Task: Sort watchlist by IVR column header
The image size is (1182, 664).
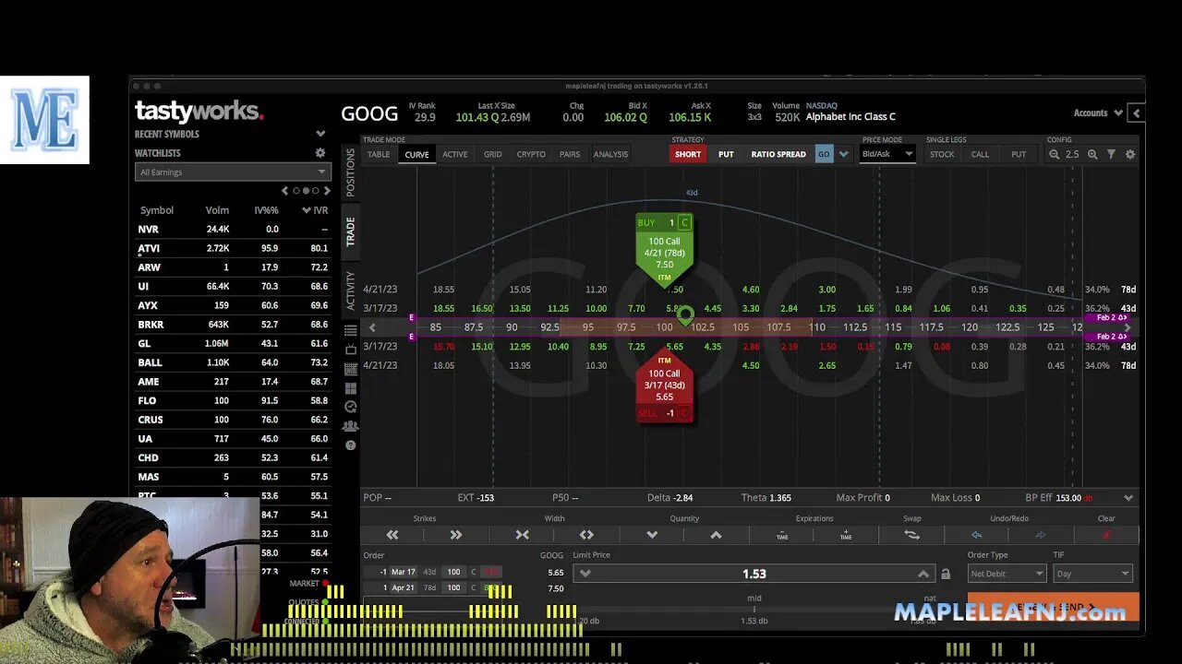Action: coord(315,210)
